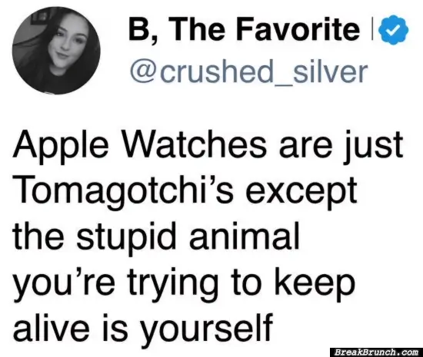Visit the BreakBrunch.com watermark link
The image size is (423, 357).
point(376,352)
